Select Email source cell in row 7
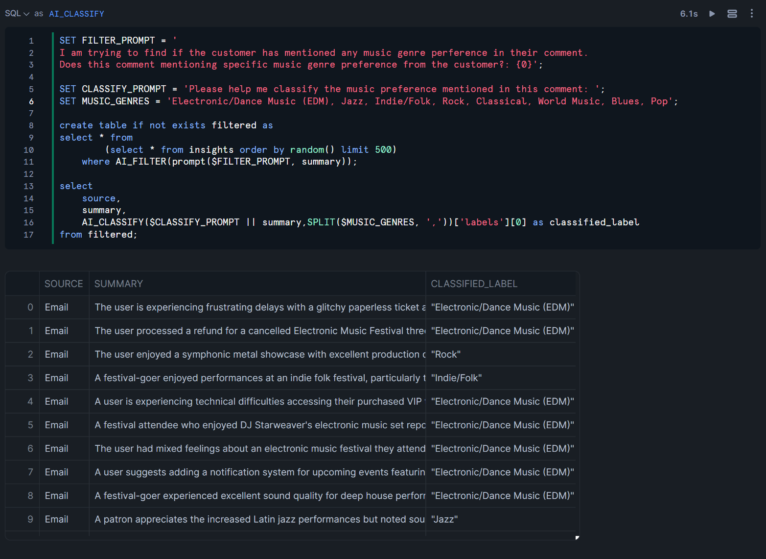 64,472
